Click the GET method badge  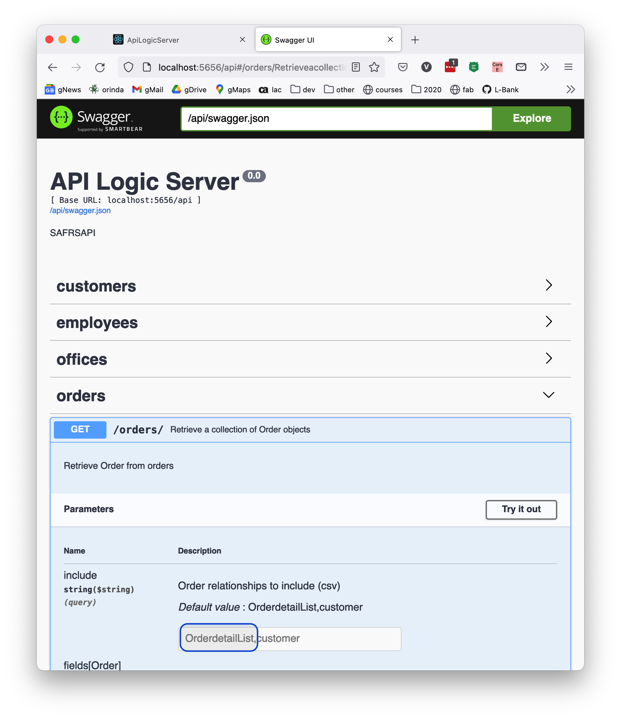click(80, 430)
